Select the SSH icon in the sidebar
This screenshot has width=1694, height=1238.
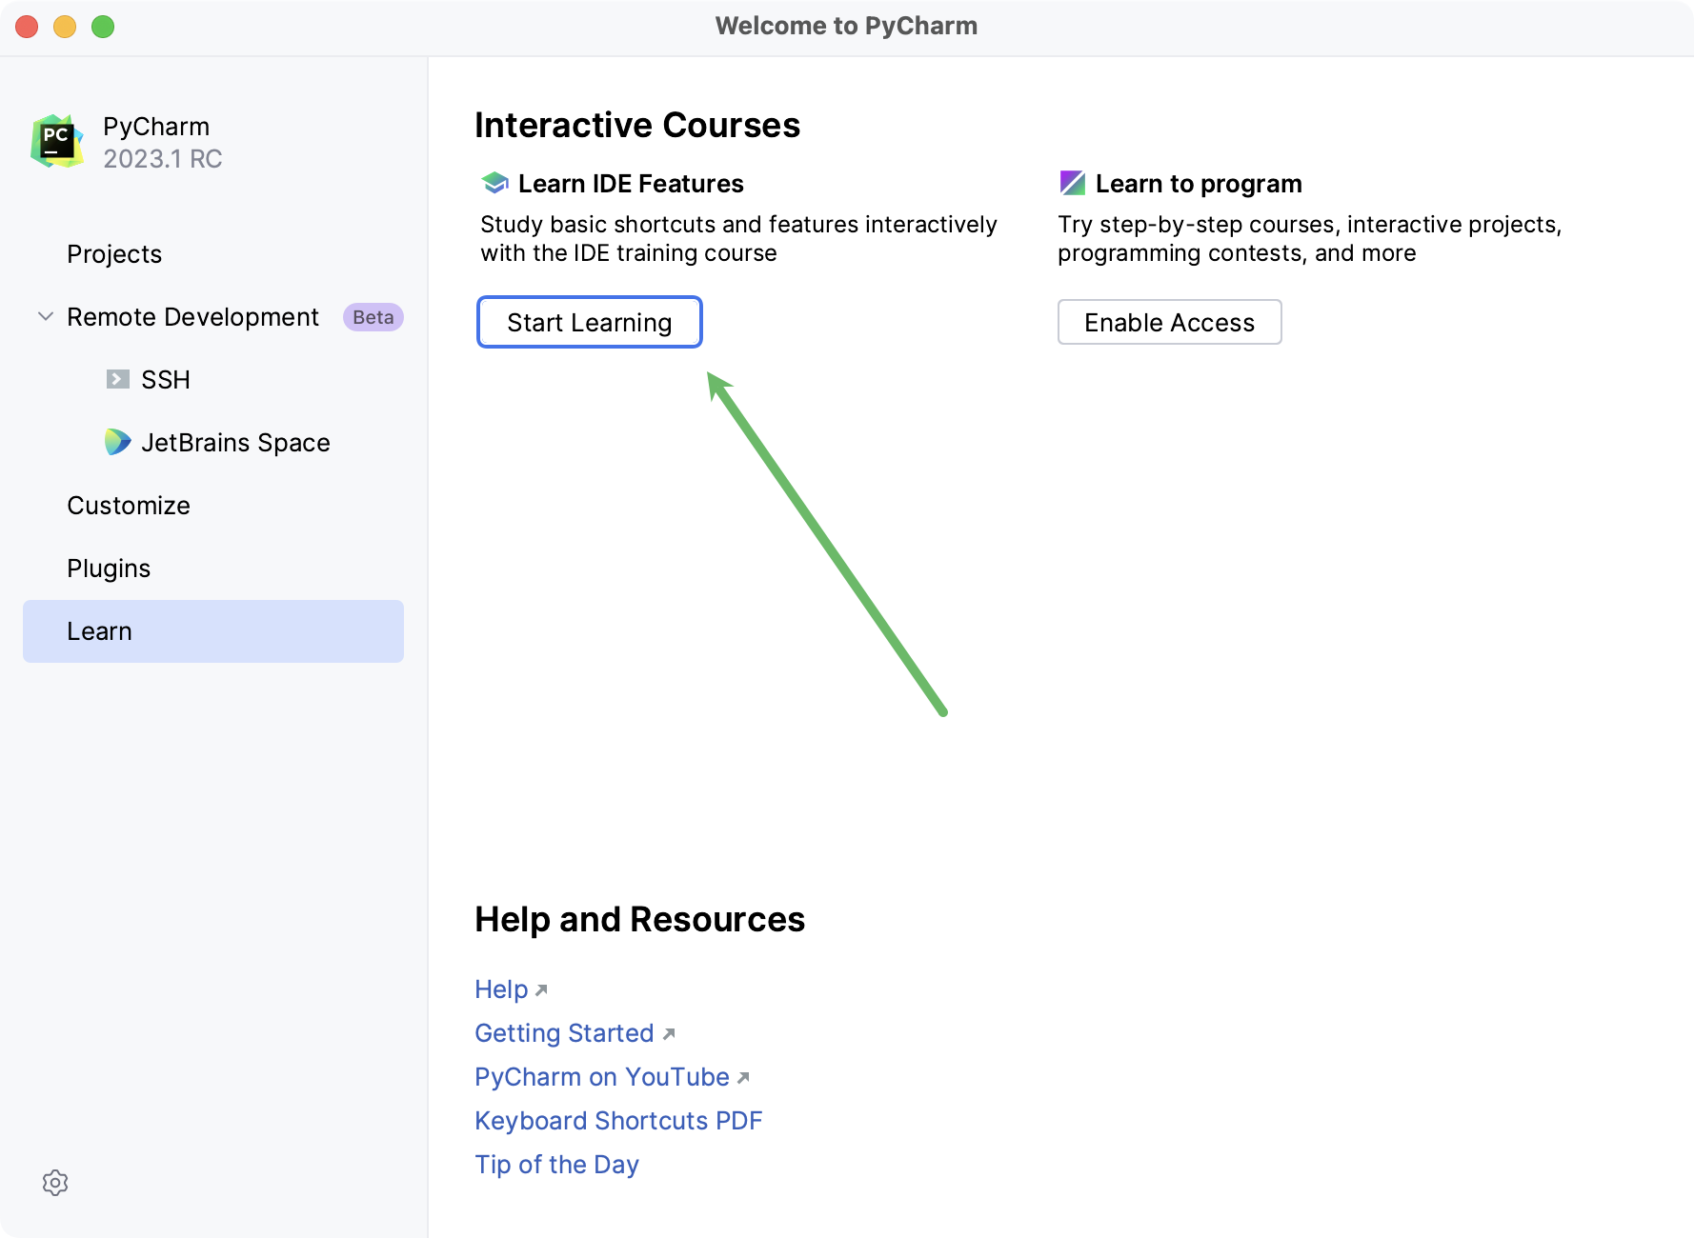tap(117, 379)
